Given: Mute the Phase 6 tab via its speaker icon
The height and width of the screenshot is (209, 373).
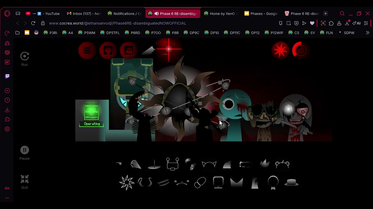Looking at the screenshot, I should [x=156, y=14].
